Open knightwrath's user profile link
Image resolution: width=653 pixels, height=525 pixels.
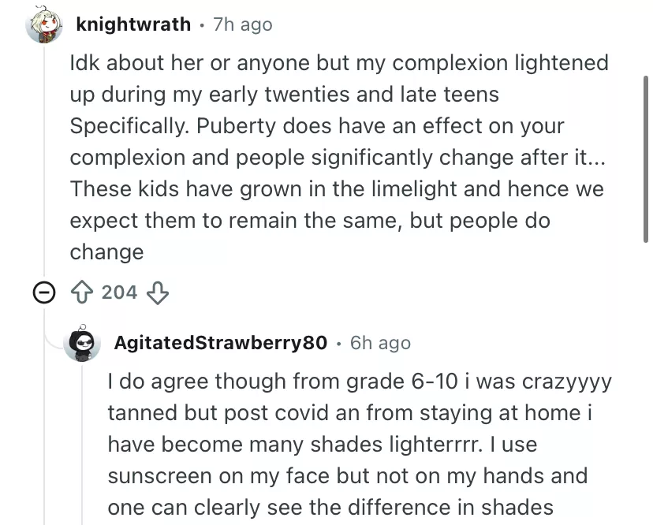tap(133, 24)
